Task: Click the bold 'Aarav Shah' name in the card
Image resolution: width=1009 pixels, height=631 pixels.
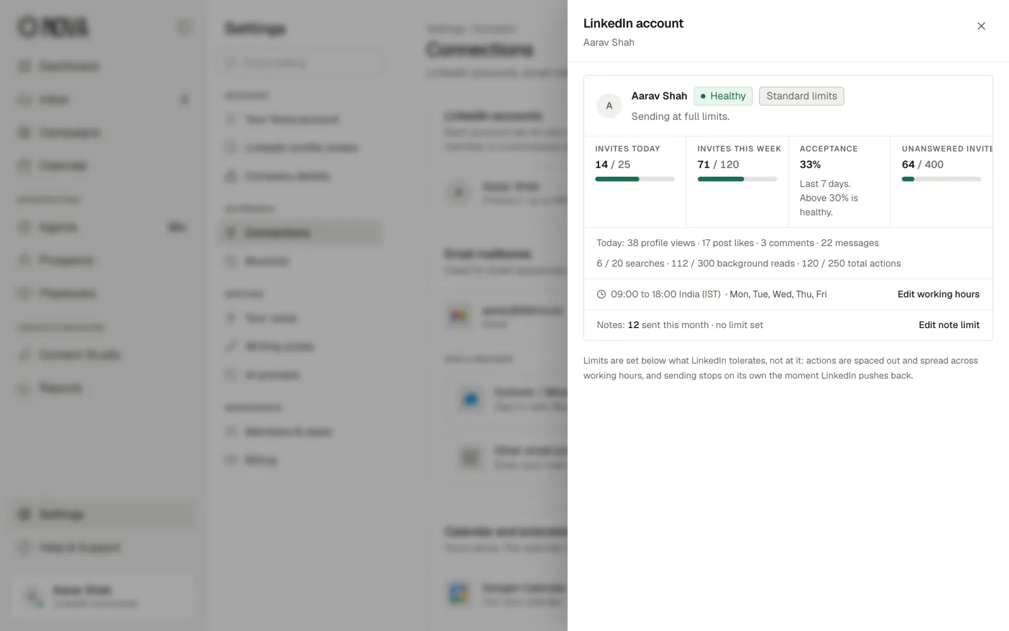Action: (x=659, y=96)
